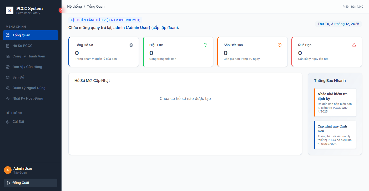Click the document icon in Tổng Hồ Sơ card
The height and width of the screenshot is (191, 369).
[131, 45]
